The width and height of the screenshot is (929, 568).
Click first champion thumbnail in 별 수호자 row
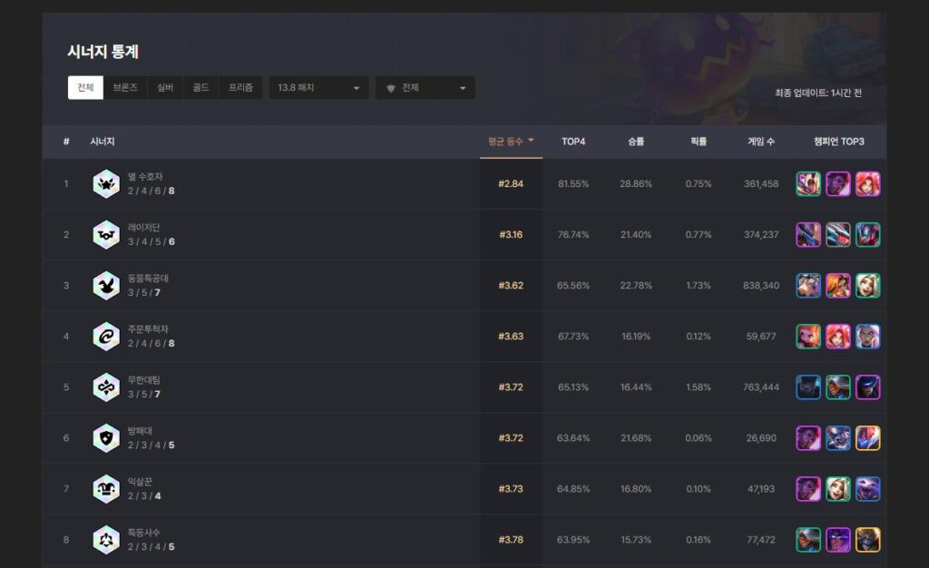pos(808,184)
